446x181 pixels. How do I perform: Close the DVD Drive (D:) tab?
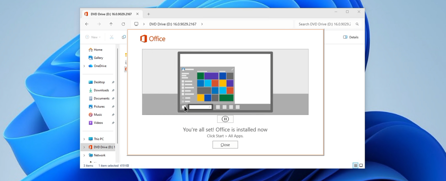pyautogui.click(x=137, y=14)
